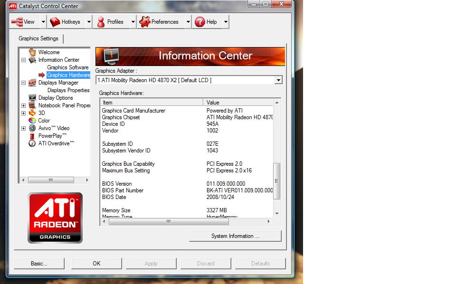Click the tree panel horizontal scrollbar thumb
Screen dimensions: 456x284
(51, 180)
